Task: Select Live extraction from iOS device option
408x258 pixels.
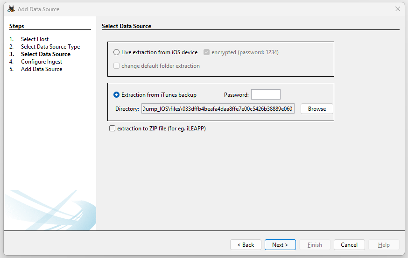Action: tap(117, 52)
